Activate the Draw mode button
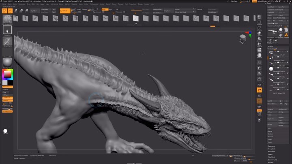292x164 pixels. click(x=10, y=11)
